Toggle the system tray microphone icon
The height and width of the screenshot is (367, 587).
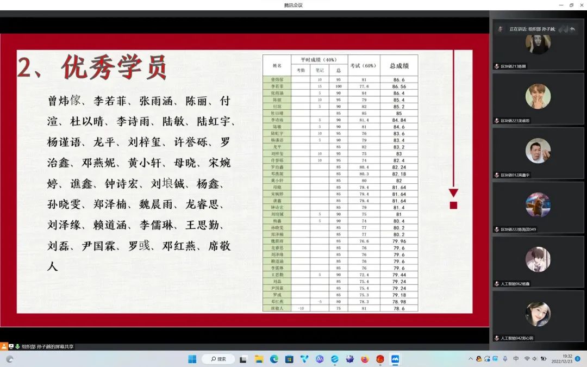coord(505,359)
